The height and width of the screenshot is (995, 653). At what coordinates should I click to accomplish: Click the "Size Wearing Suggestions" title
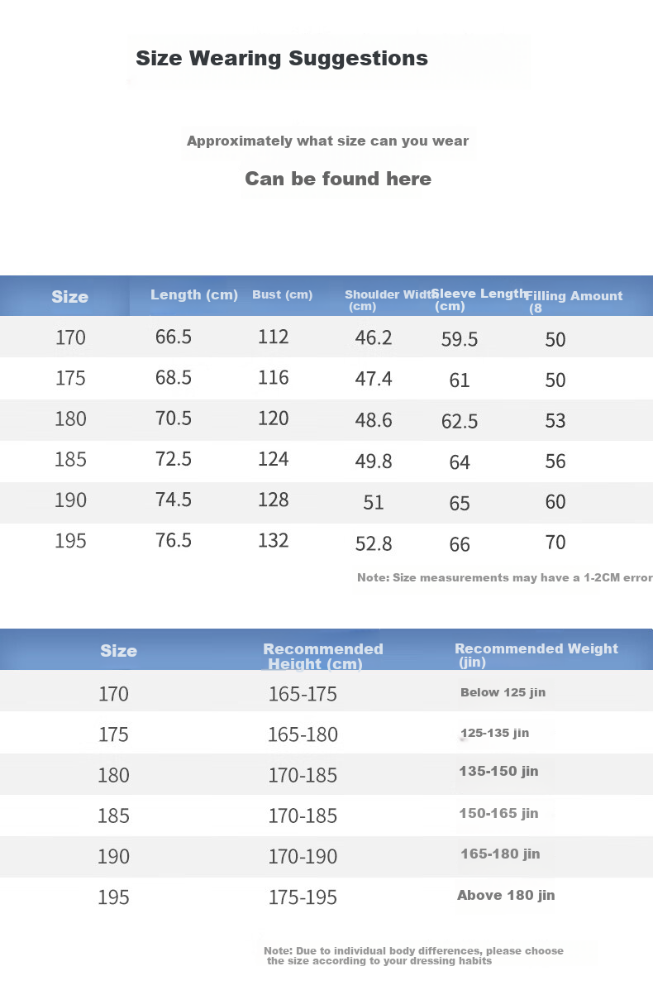tap(282, 59)
